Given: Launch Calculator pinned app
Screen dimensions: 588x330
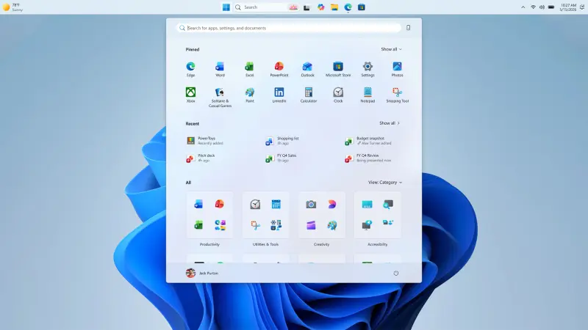Looking at the screenshot, I should click(x=308, y=95).
